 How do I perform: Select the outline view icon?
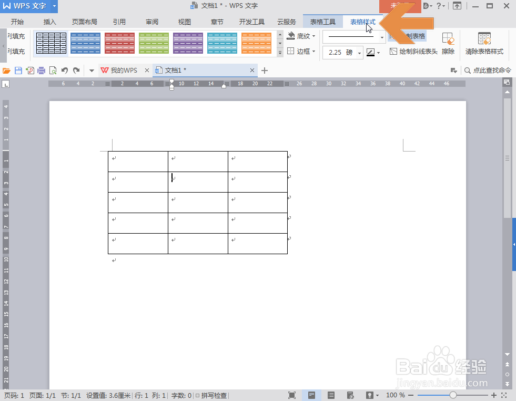click(x=331, y=395)
